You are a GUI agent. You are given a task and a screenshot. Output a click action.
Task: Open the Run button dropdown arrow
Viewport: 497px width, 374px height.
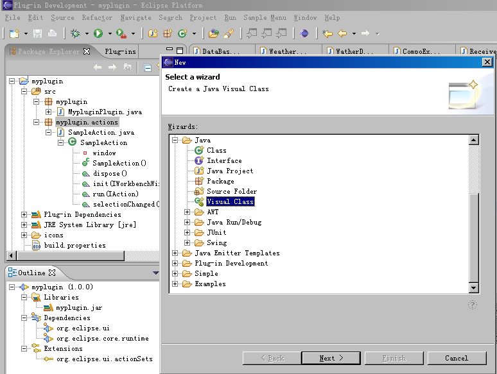tap(110, 33)
